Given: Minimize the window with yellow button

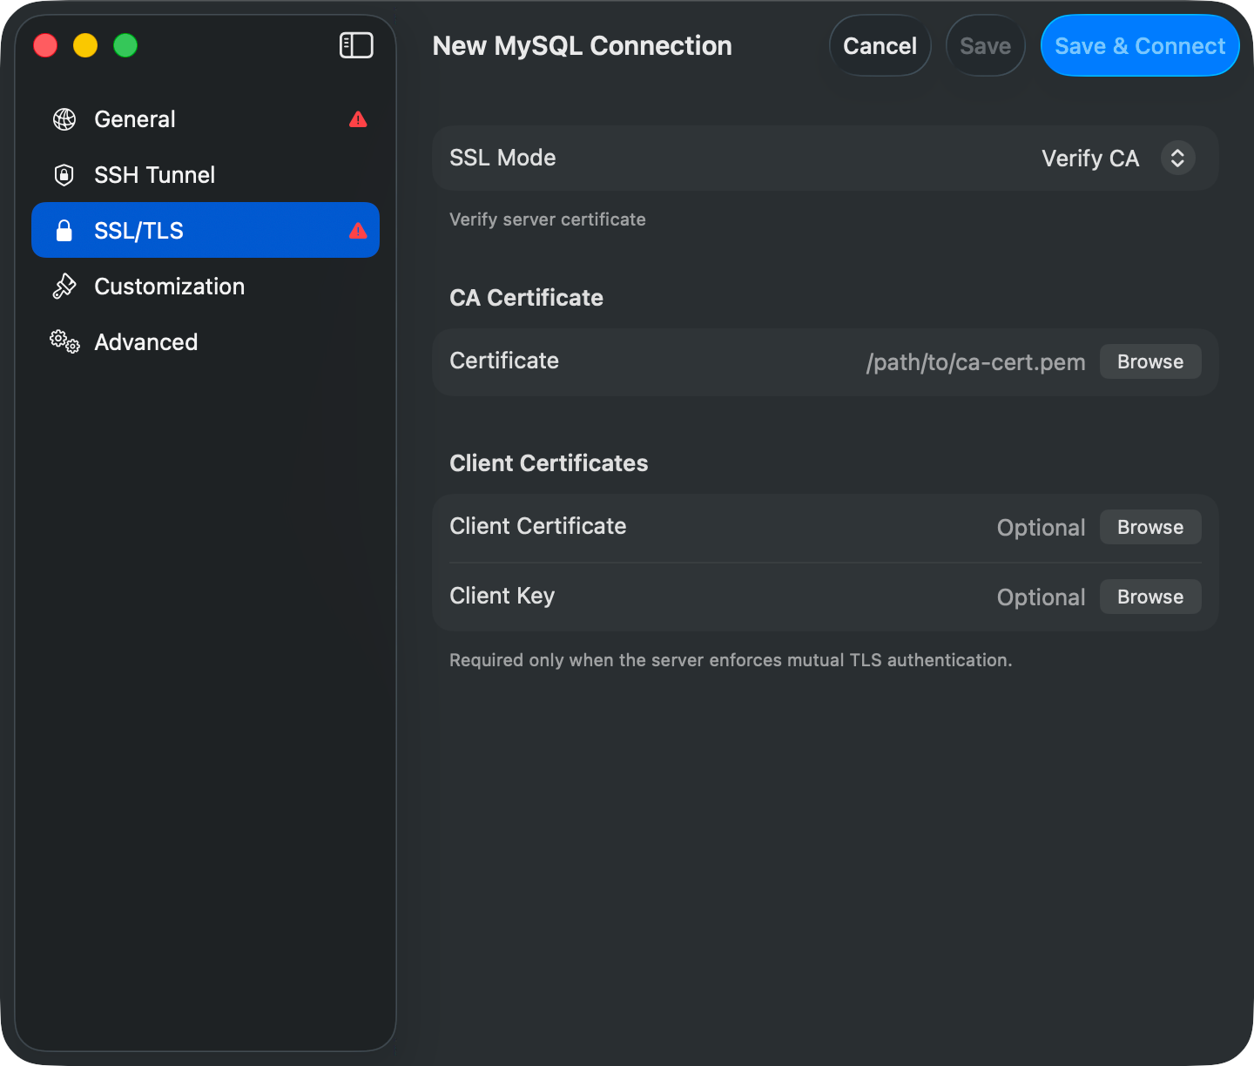Looking at the screenshot, I should [85, 45].
